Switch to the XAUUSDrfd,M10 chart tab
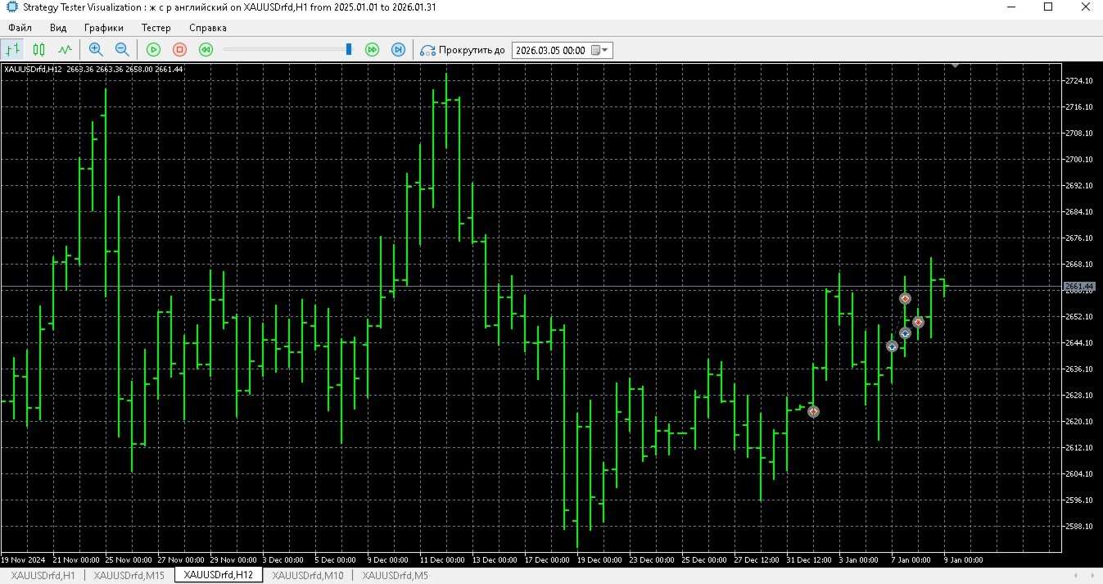This screenshot has width=1103, height=584. (x=308, y=576)
